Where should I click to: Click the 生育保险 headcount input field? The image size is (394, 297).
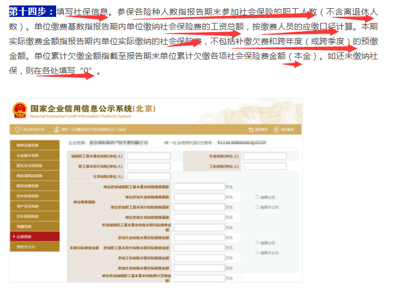pos(149,177)
